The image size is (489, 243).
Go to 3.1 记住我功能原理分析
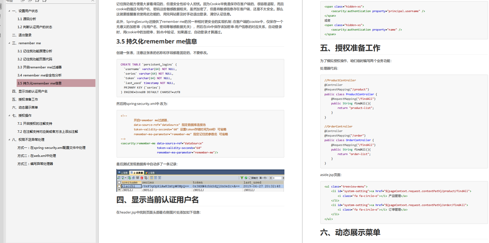(x=35, y=51)
